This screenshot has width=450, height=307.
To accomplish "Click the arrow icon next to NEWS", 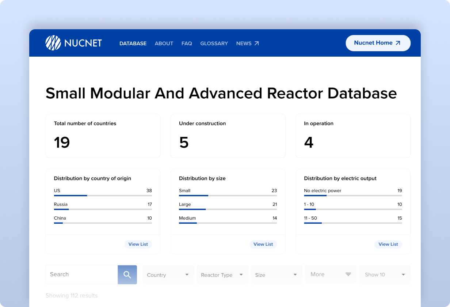I will coord(257,43).
